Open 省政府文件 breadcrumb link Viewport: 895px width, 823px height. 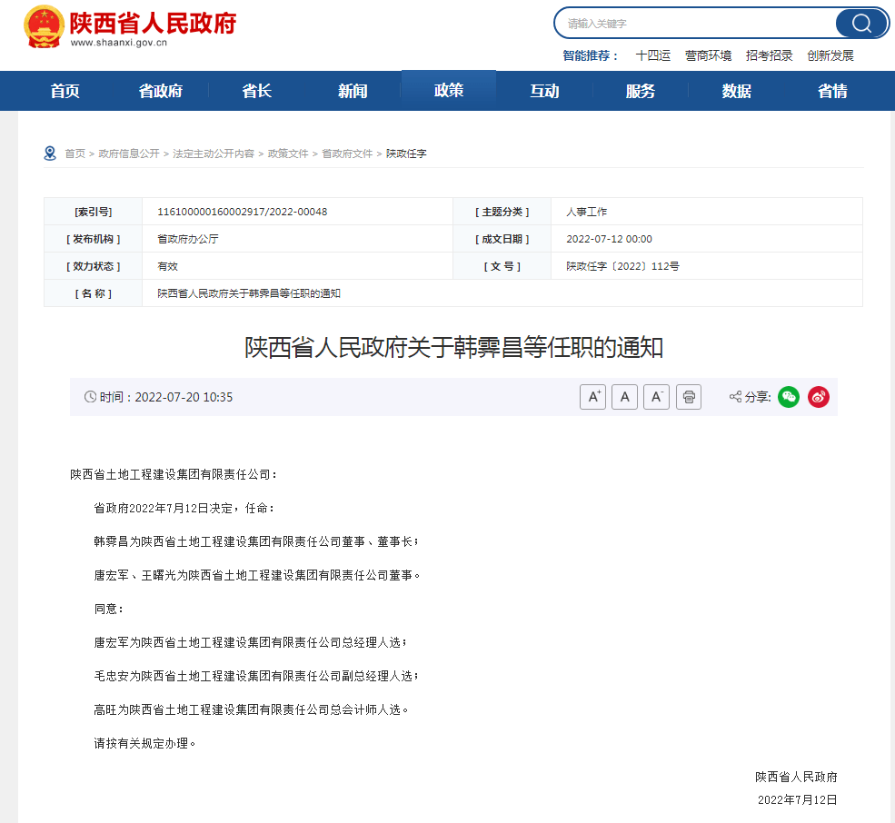pyautogui.click(x=347, y=154)
